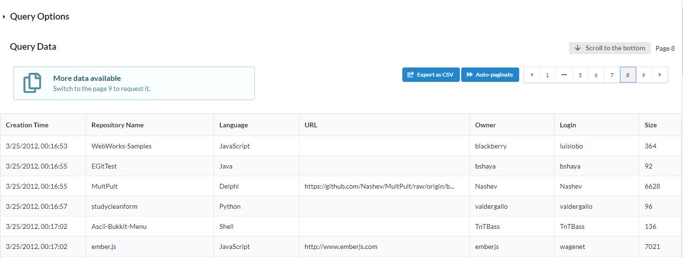
Task: Click the valdergallo login cell
Action: click(597, 206)
